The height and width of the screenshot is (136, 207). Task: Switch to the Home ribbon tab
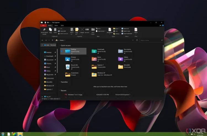(50, 25)
